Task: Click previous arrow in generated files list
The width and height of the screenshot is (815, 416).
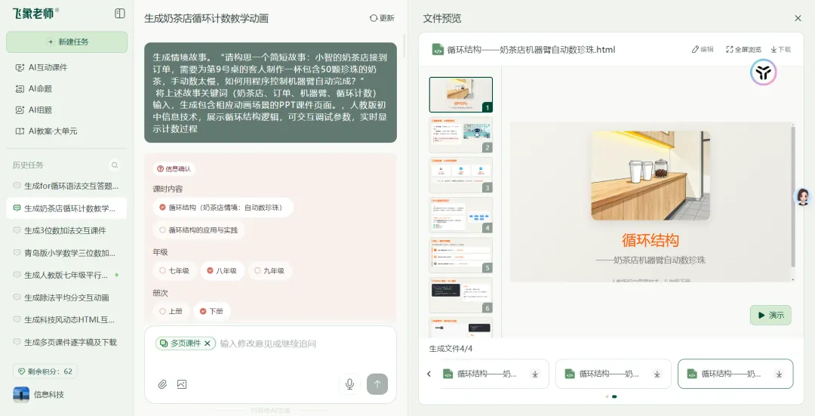Action: (x=429, y=374)
